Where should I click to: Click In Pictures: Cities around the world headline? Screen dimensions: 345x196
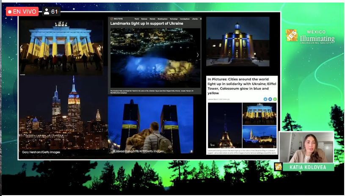tap(242, 86)
